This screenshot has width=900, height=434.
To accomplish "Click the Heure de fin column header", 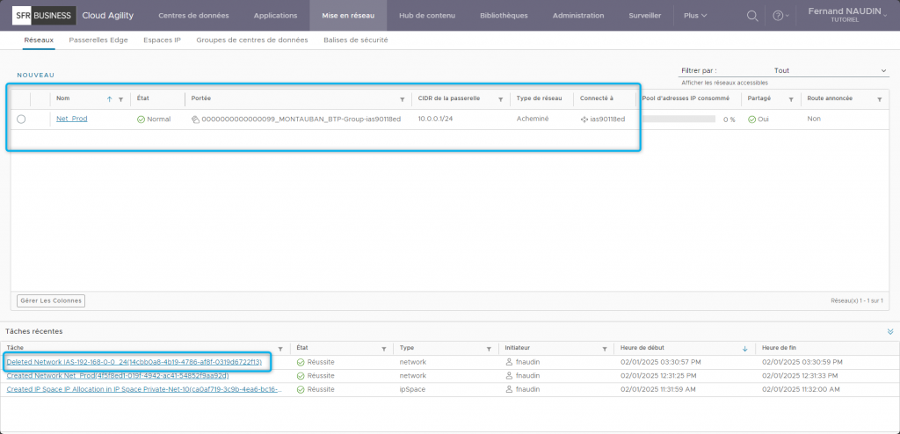I will coord(779,348).
